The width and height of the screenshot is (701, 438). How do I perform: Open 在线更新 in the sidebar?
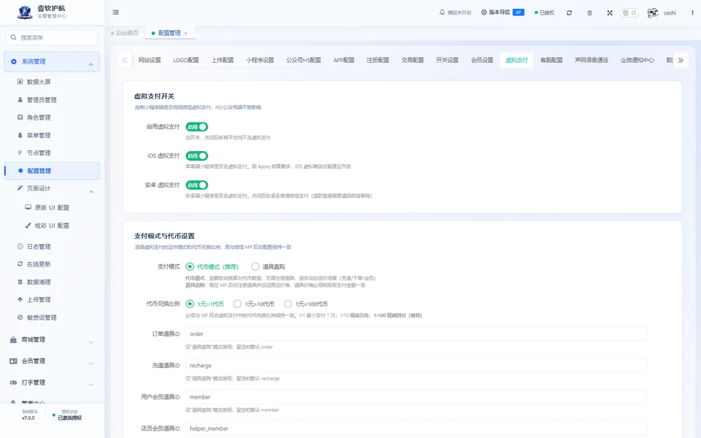39,264
